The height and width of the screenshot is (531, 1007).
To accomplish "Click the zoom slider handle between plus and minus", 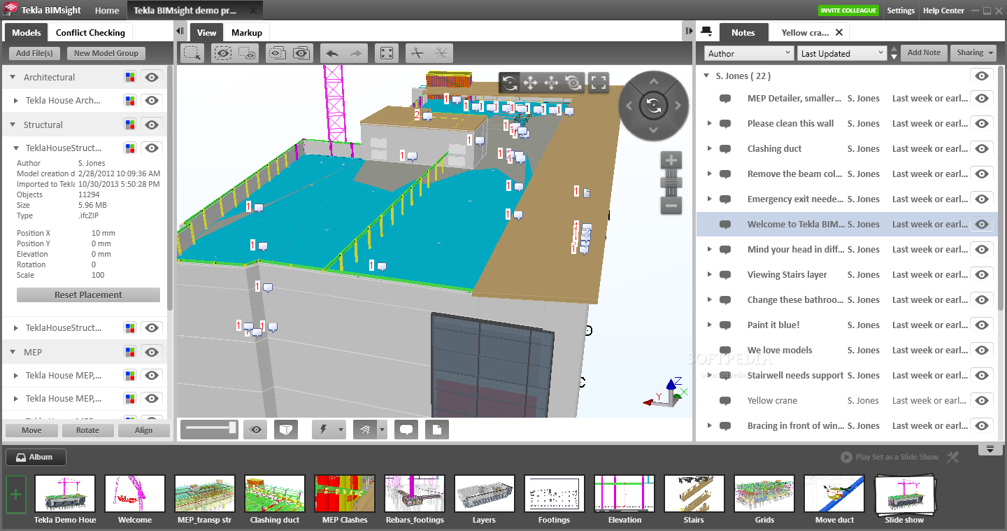I will coord(671,182).
